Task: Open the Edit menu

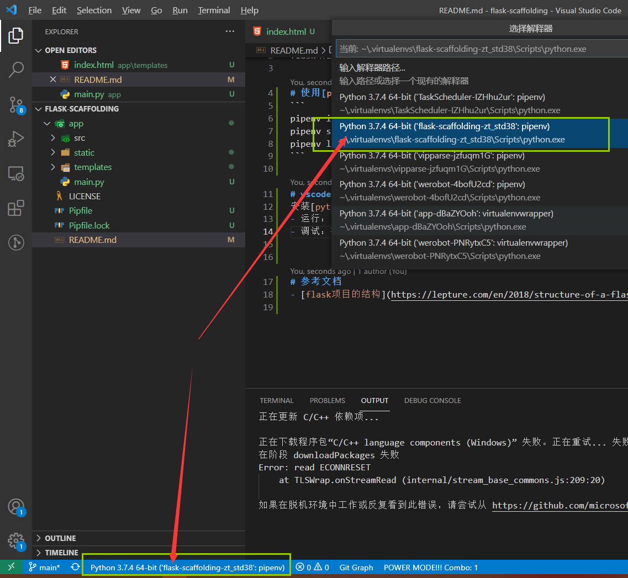Action: 59,10
